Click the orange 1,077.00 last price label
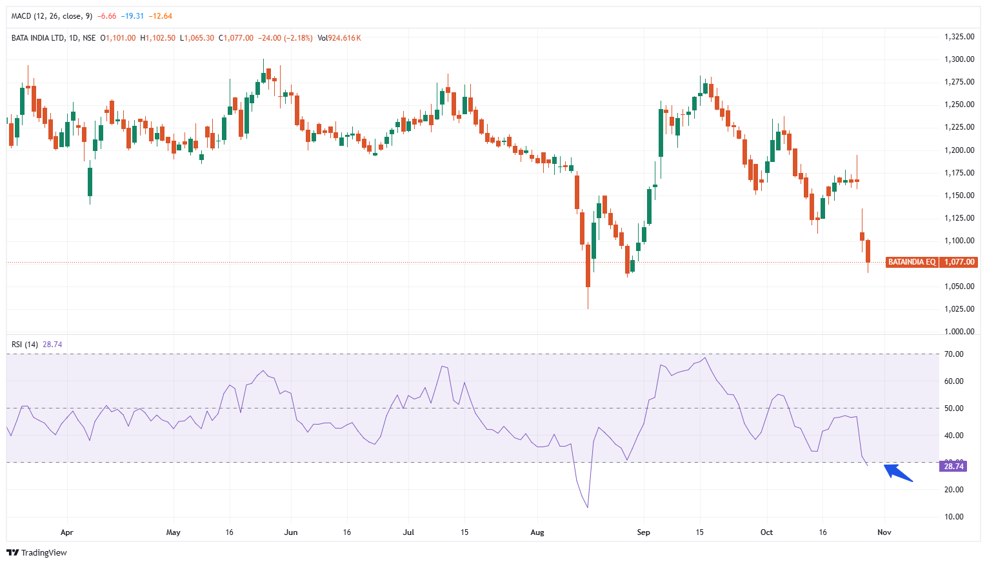Screen dimensions: 987x564 coord(959,262)
